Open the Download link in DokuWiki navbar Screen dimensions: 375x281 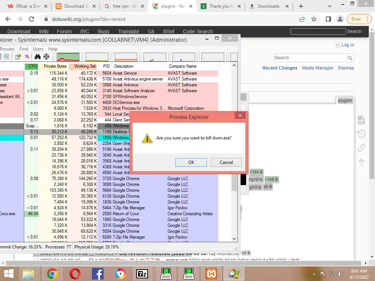coord(19,31)
